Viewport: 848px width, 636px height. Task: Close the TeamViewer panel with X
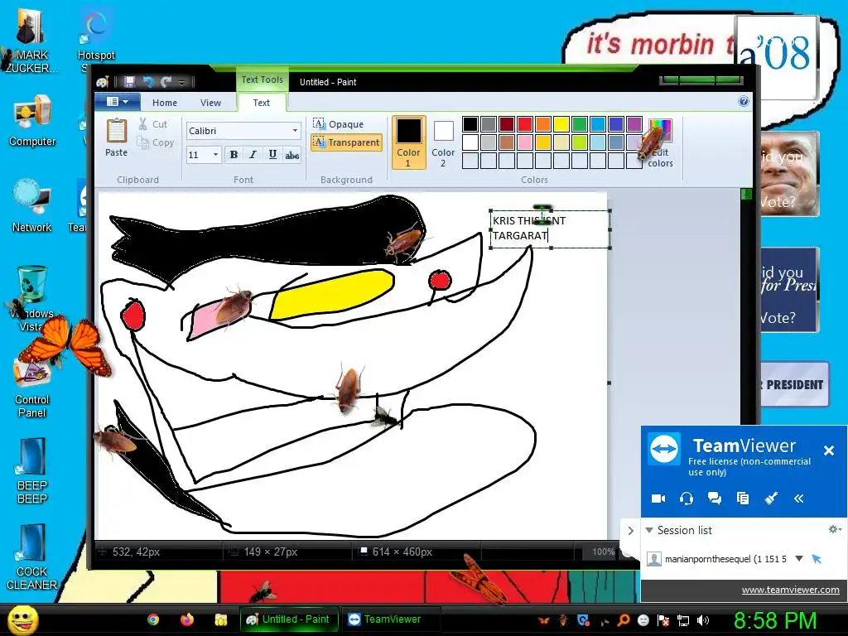pyautogui.click(x=828, y=450)
